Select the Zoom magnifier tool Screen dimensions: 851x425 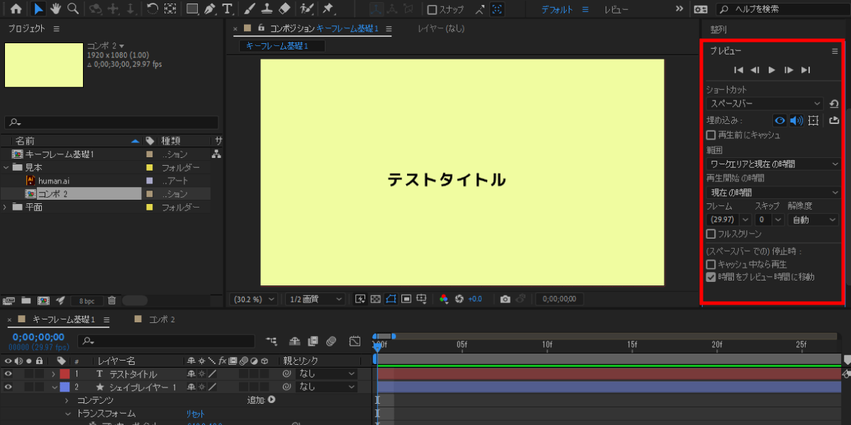point(73,9)
